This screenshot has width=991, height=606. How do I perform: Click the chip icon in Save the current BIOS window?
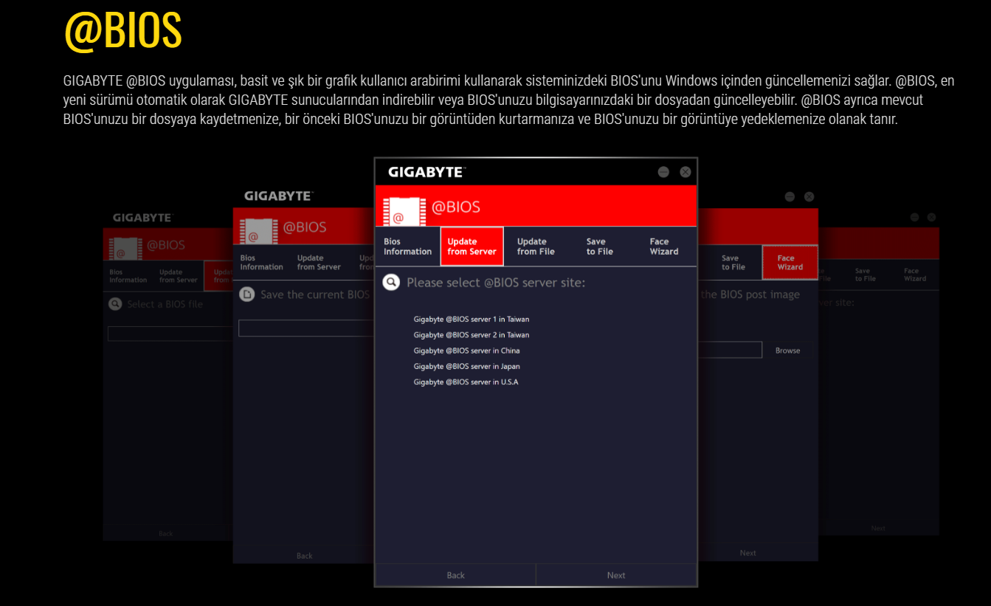[x=258, y=231]
